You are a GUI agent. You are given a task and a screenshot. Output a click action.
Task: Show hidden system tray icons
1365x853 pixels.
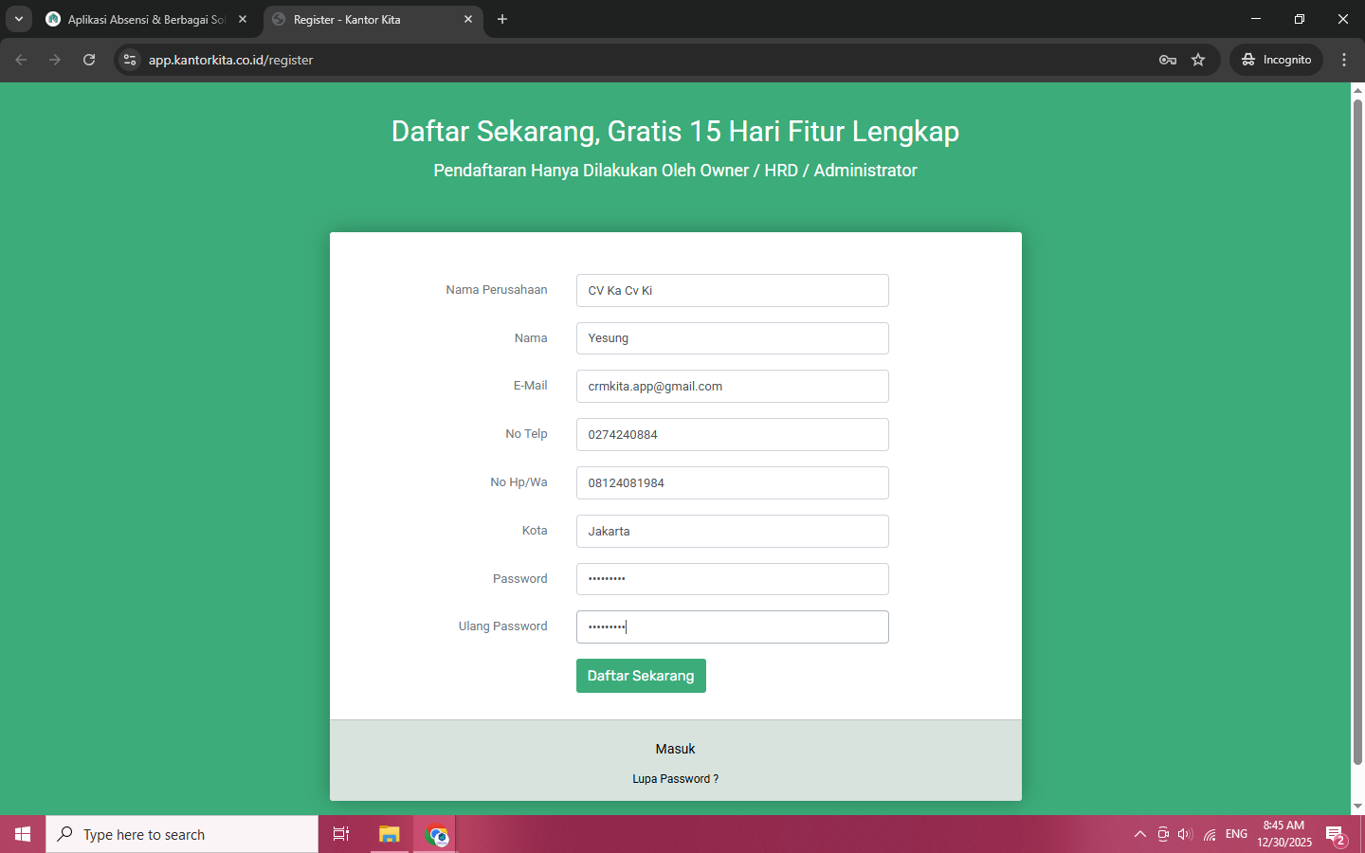(x=1139, y=835)
